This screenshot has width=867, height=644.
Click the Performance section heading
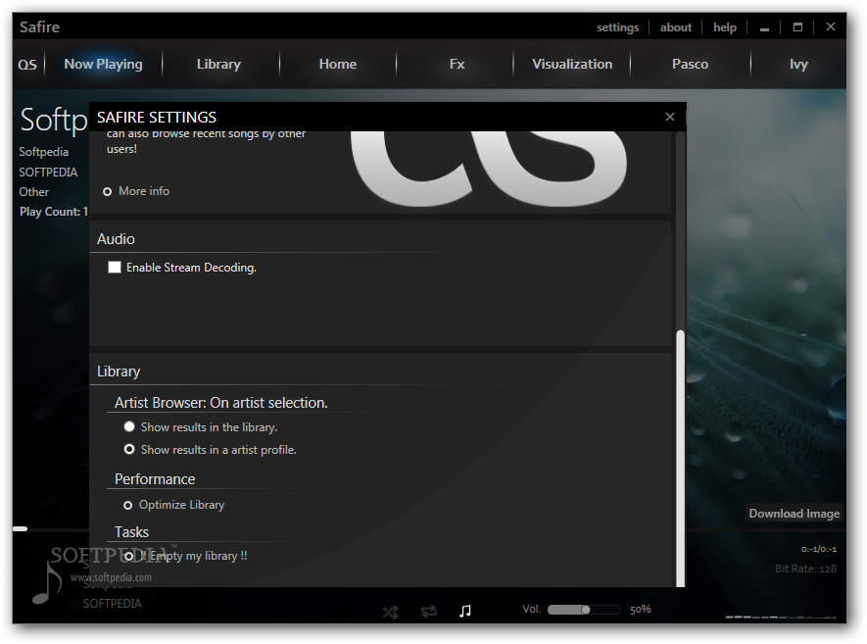tap(155, 479)
